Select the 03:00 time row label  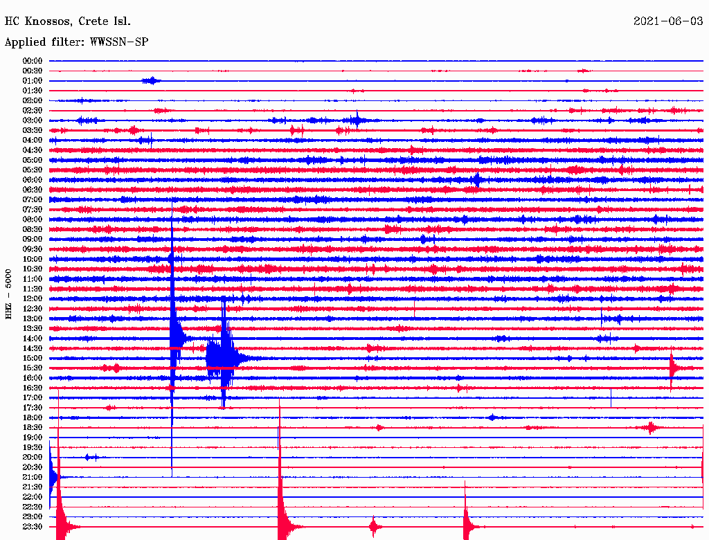tap(33, 120)
